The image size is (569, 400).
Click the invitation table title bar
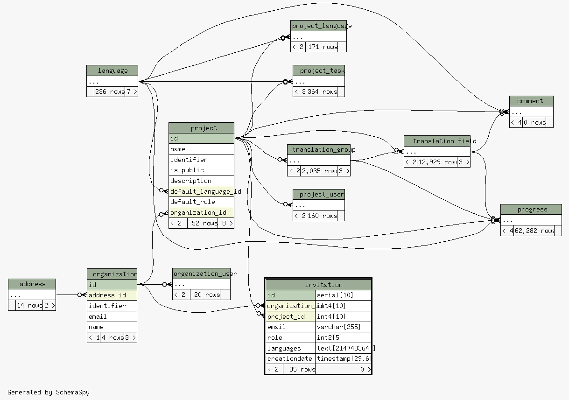coord(318,285)
